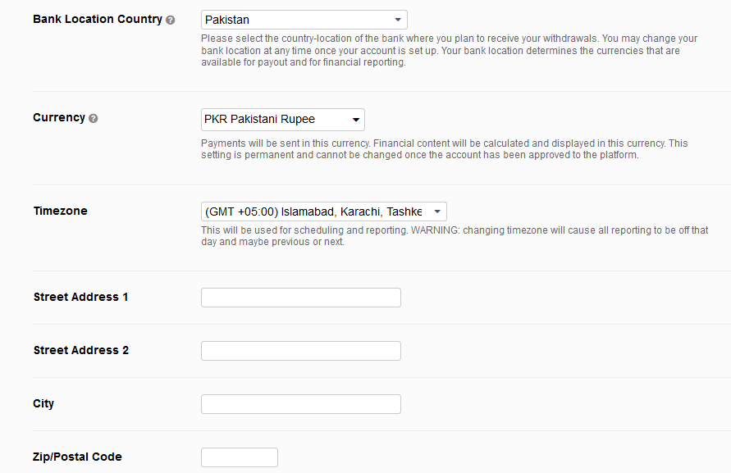Focus the Street Address 2 text field
The height and width of the screenshot is (473, 731).
[x=301, y=350]
